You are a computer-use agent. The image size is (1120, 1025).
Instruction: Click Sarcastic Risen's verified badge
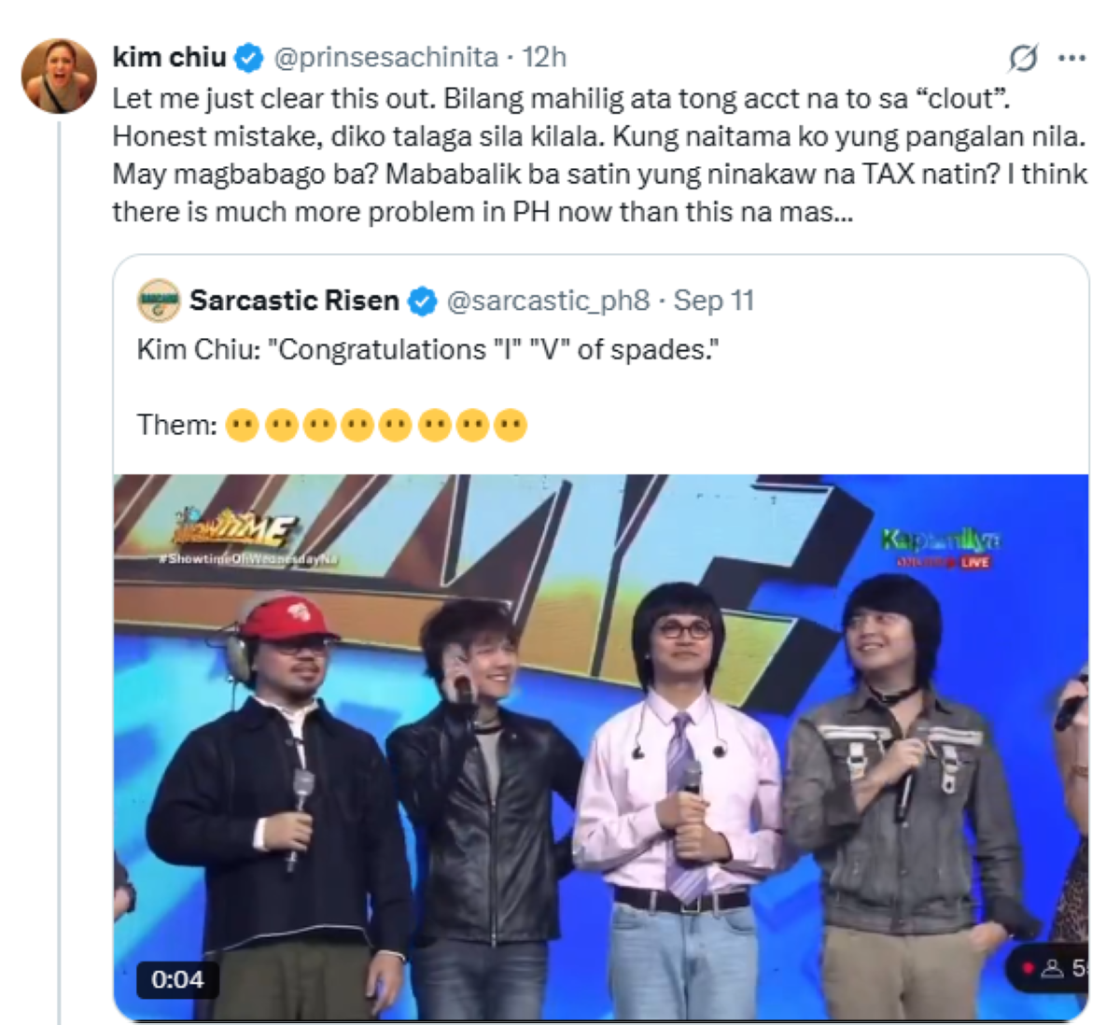(422, 302)
